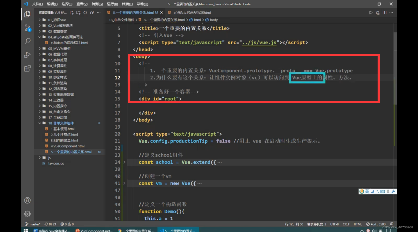This screenshot has height=232, width=418.
Task: Open the 文件(F) menu
Action: (37, 4)
